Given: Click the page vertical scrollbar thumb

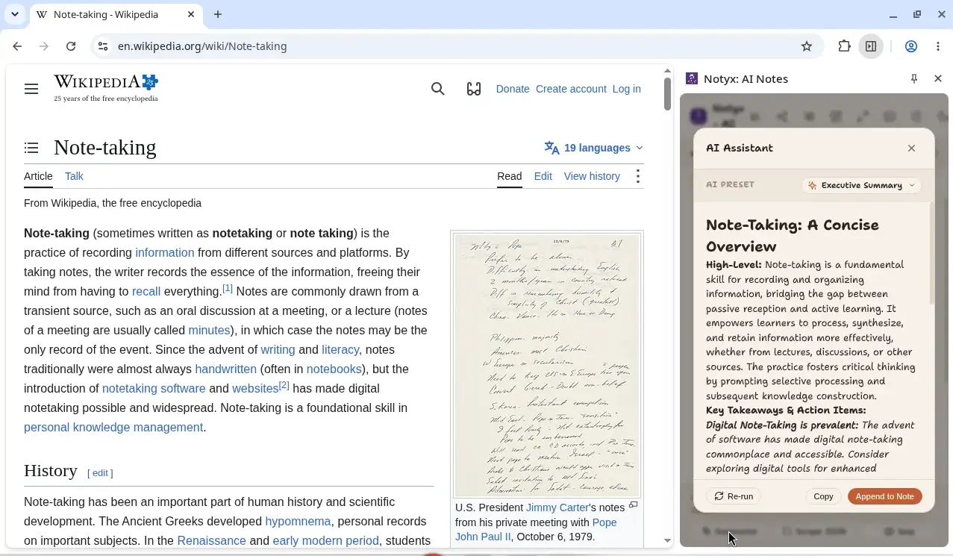Looking at the screenshot, I should [x=667, y=93].
